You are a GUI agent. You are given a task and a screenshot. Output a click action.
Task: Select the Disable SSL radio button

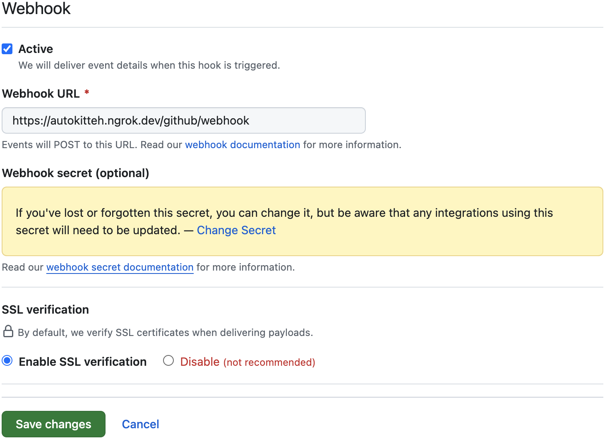tap(168, 361)
